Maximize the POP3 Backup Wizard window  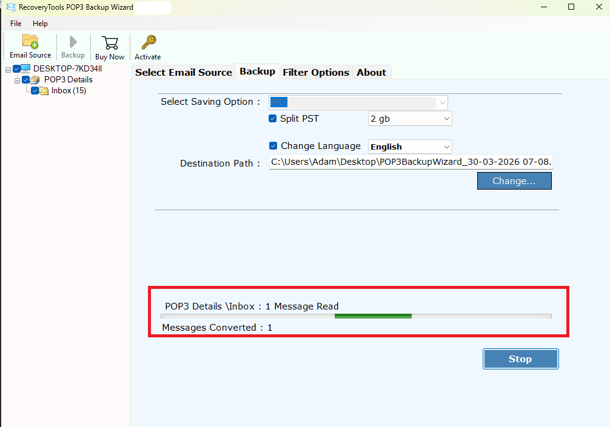[x=571, y=7]
